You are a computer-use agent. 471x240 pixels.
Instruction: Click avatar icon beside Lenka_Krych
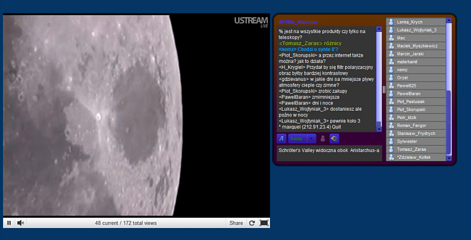[x=391, y=22]
